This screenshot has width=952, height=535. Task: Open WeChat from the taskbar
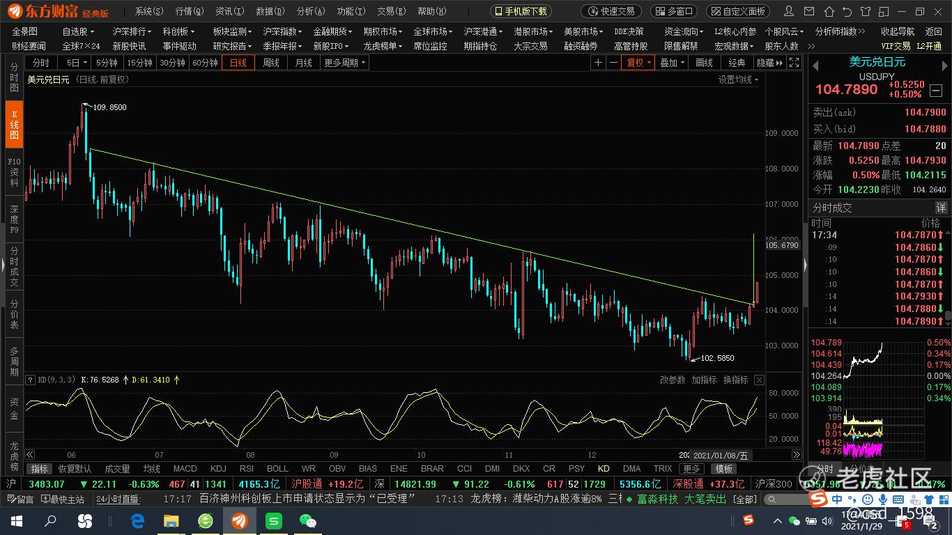point(308,520)
